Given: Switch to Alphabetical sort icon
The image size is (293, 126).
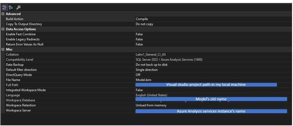Looking at the screenshot, I should point(10,8).
